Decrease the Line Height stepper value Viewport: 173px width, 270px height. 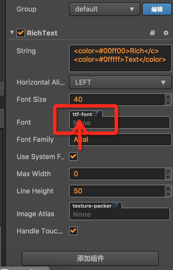(168, 194)
